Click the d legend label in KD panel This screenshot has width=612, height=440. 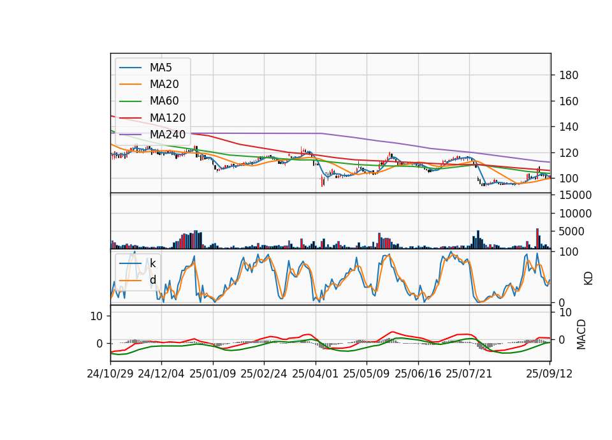[152, 280]
